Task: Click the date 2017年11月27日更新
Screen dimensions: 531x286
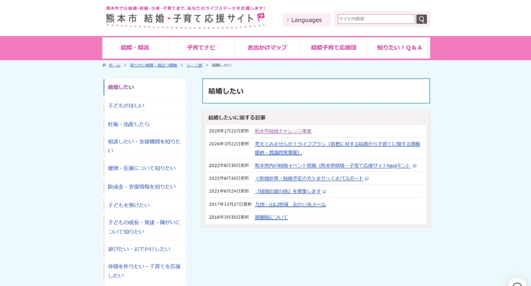Action: [x=230, y=204]
